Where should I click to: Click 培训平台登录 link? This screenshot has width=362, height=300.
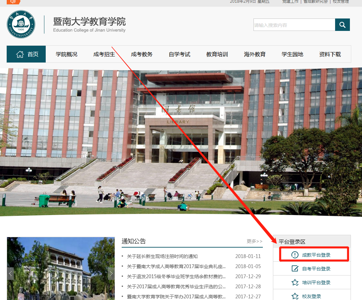point(316,283)
